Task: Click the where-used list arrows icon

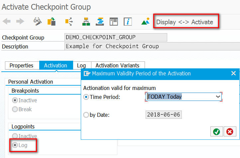Action: click(x=69, y=22)
